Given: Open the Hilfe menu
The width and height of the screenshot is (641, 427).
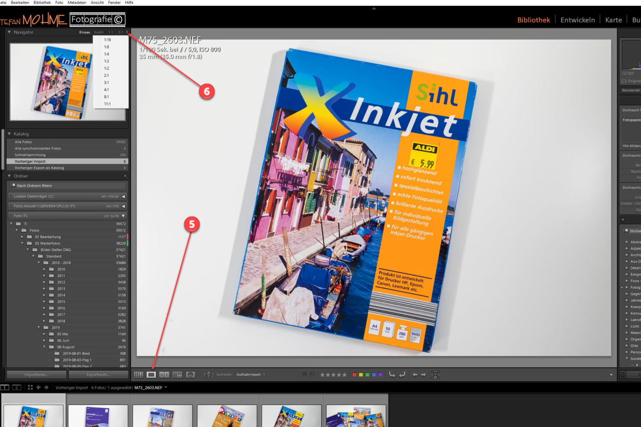Looking at the screenshot, I should tap(129, 3).
